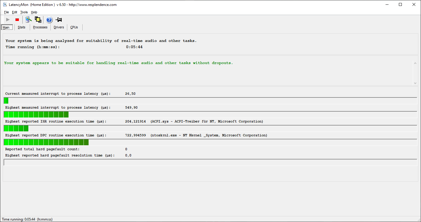Switch to the Processes tab
This screenshot has width=421, height=222.
(x=40, y=27)
